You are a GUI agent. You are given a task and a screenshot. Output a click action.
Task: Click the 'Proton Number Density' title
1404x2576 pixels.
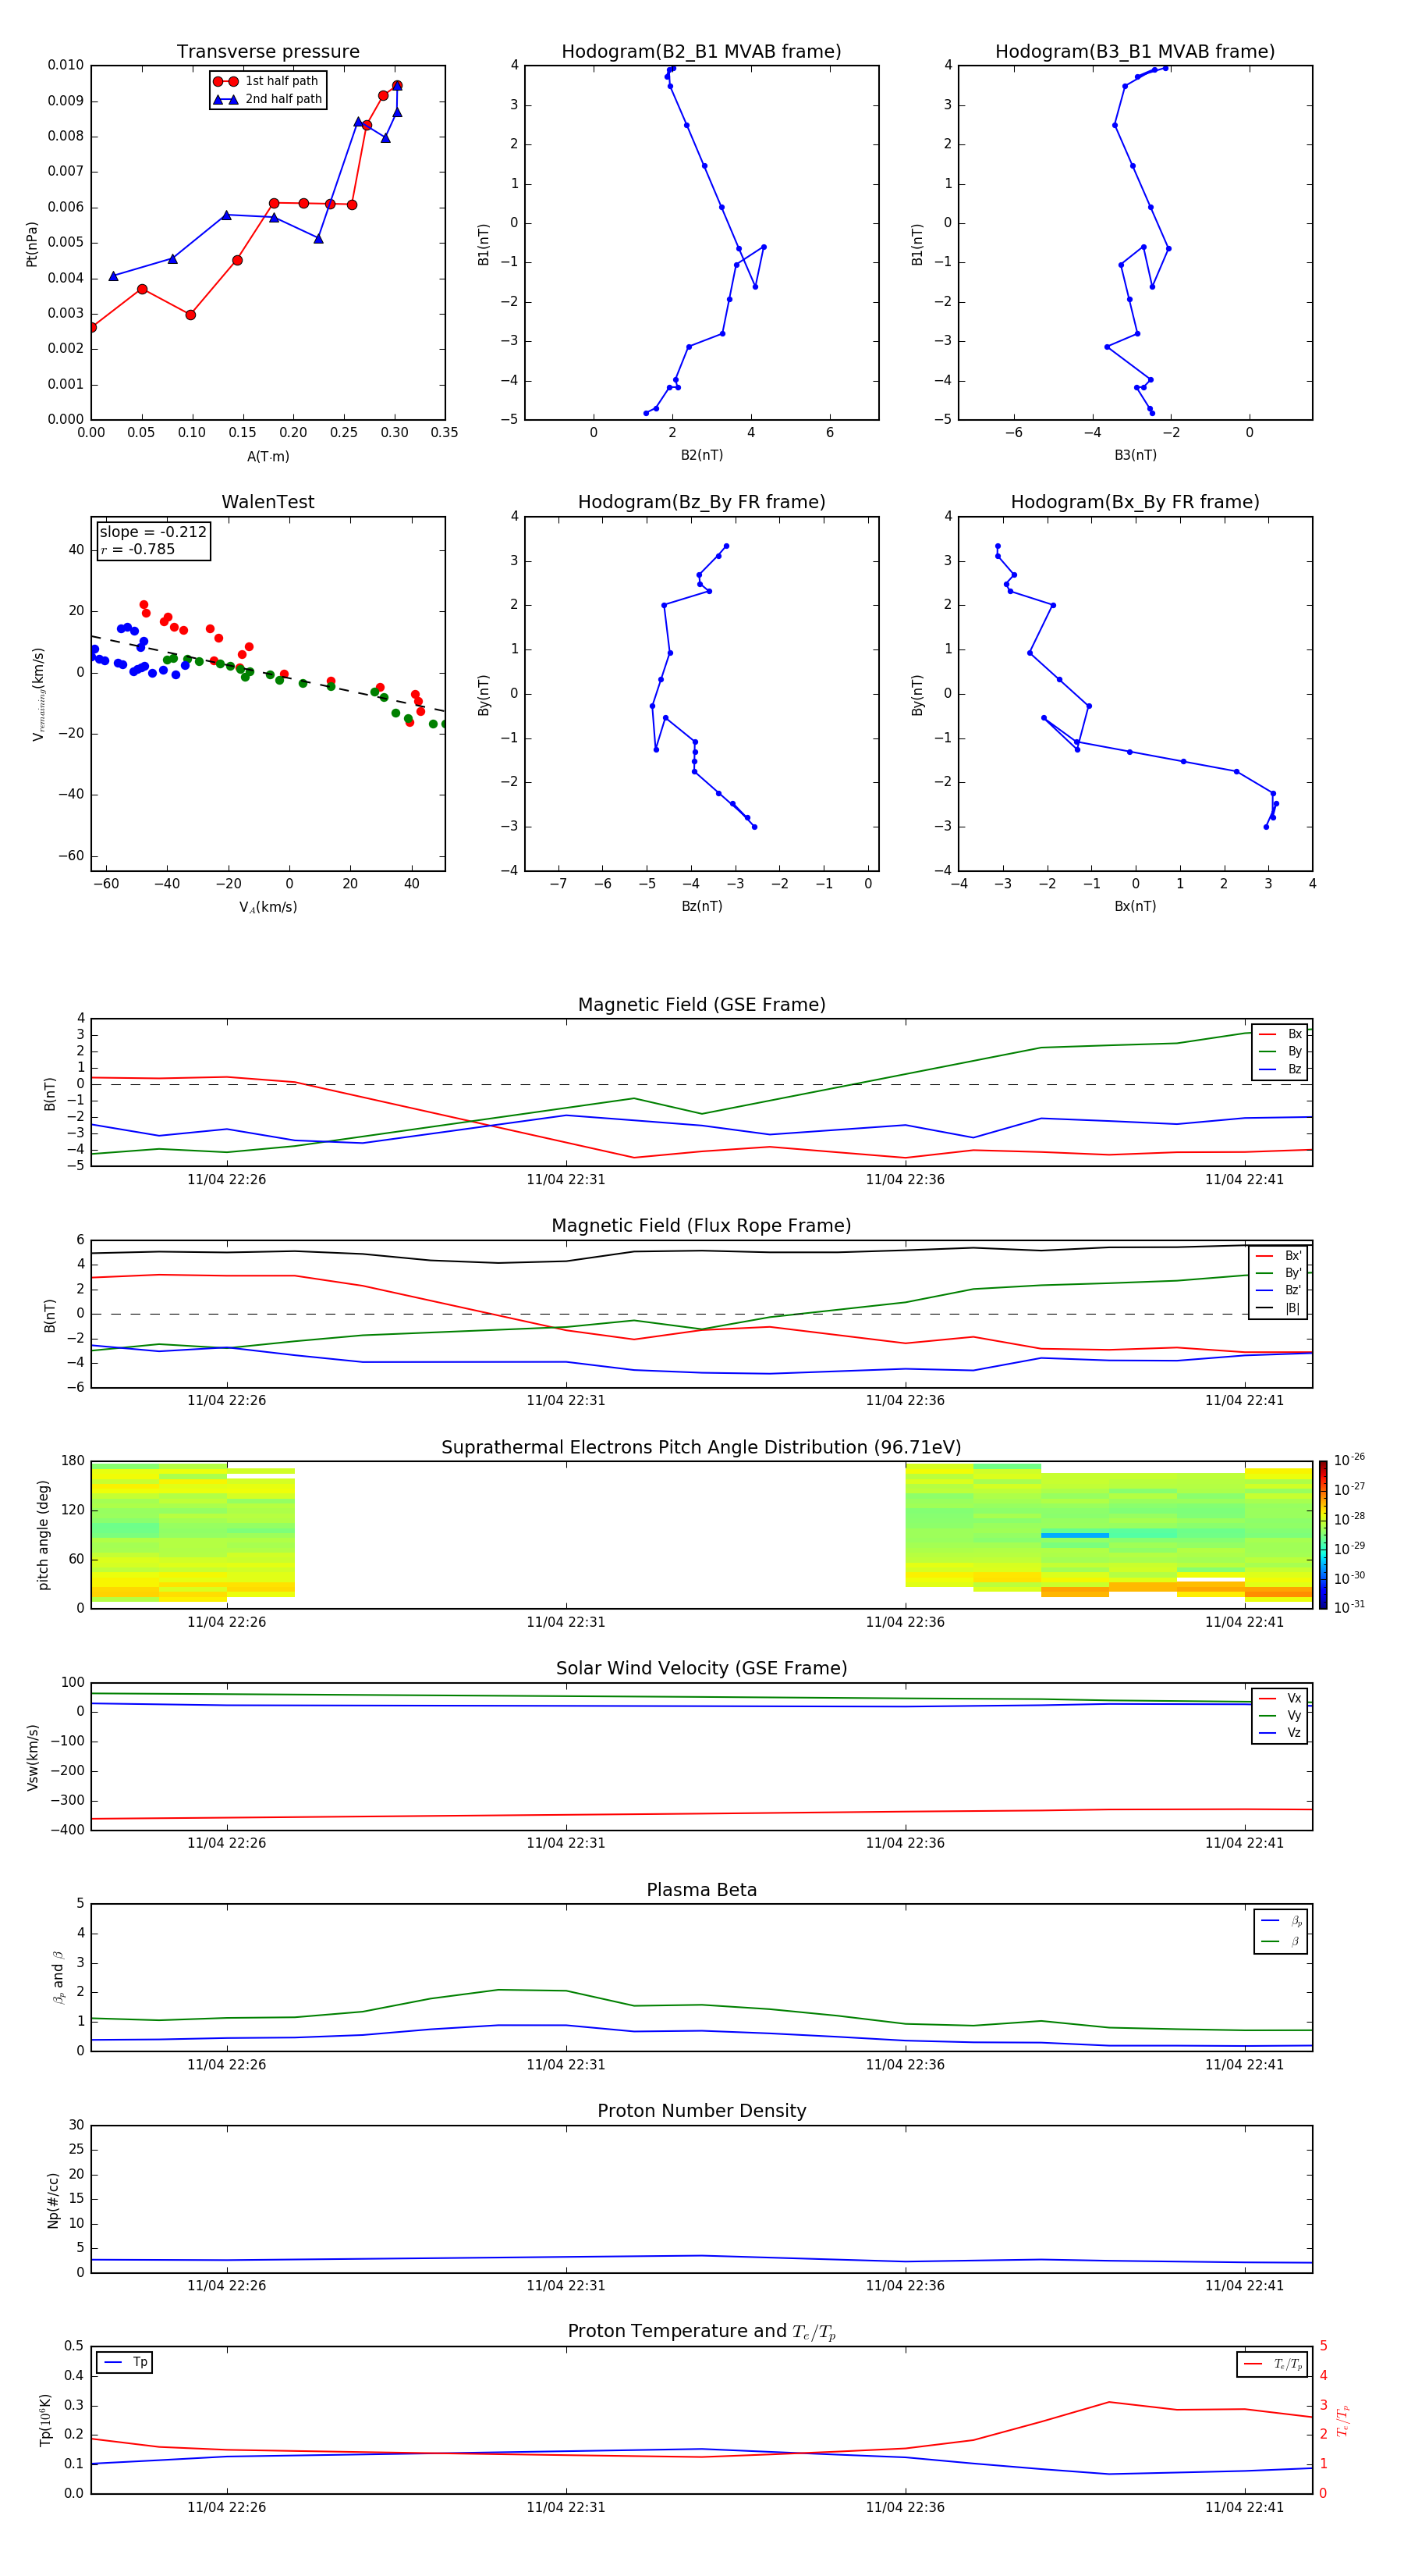pyautogui.click(x=701, y=2110)
